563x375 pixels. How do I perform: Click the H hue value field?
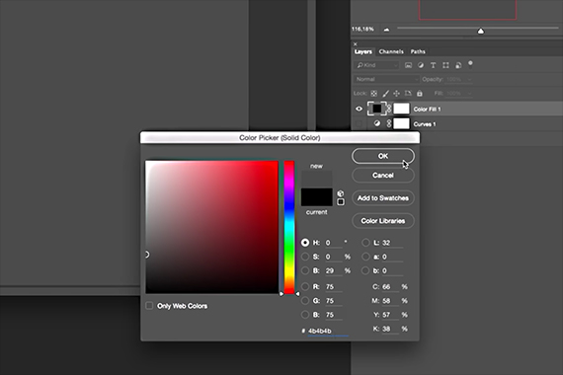(x=334, y=243)
